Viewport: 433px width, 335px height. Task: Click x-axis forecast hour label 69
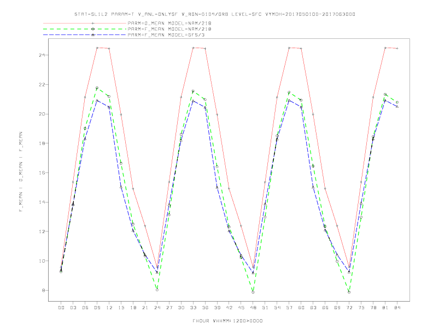click(337, 308)
